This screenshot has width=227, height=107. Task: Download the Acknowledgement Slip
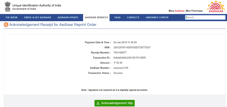coord(115,103)
